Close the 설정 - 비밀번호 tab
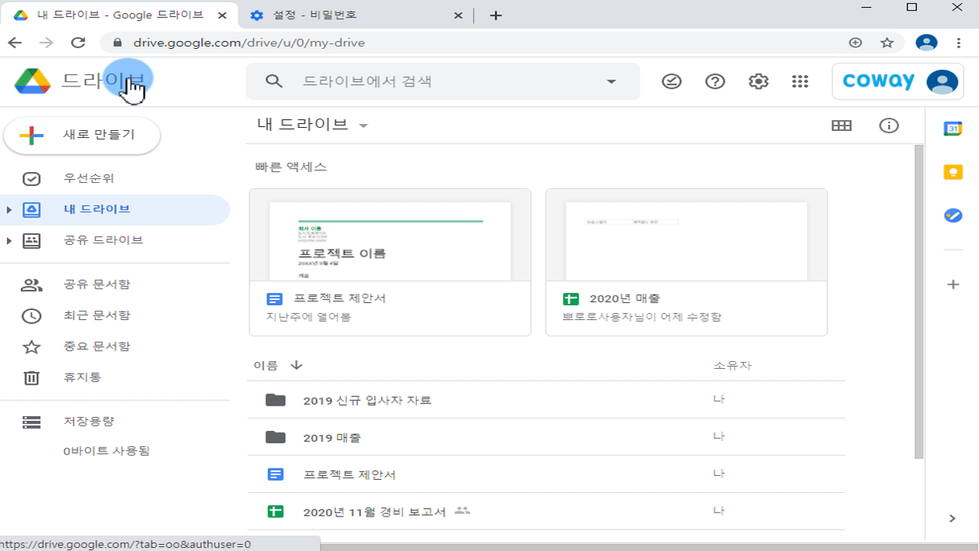Viewport: 979px width, 551px height. tap(458, 15)
